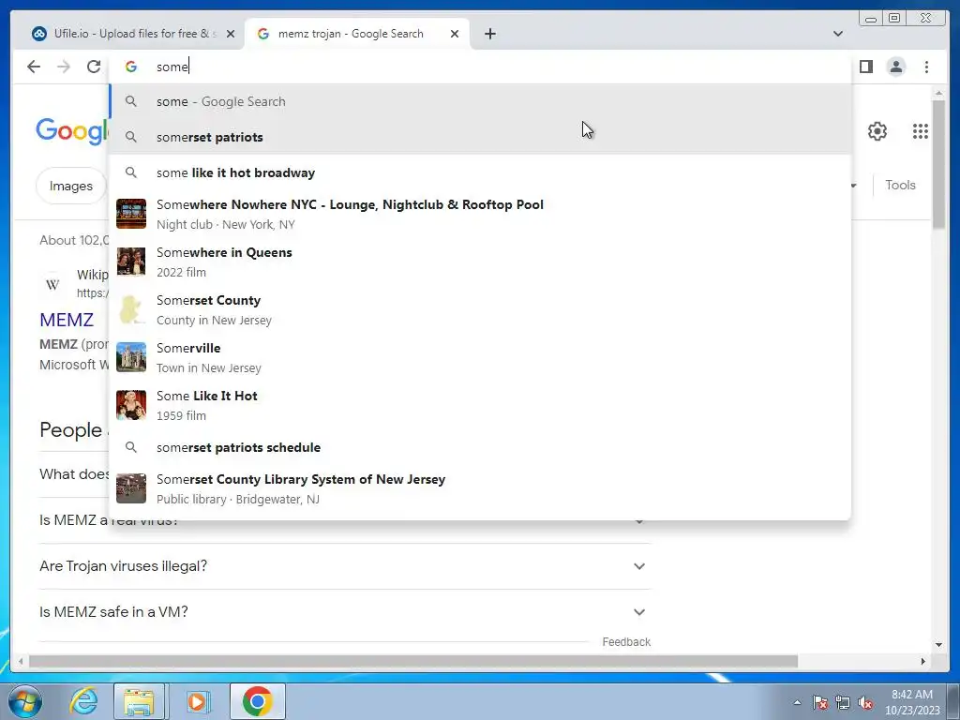Click the browser forward arrow
The width and height of the screenshot is (960, 720).
click(64, 67)
